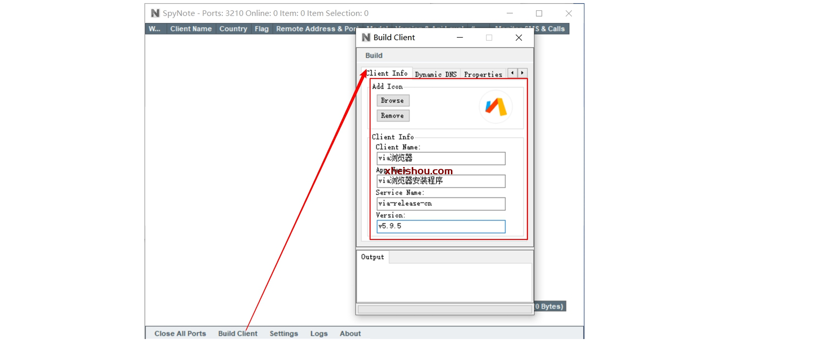Focus the Service Name input field
Screen dimensions: 838x349
(441, 204)
